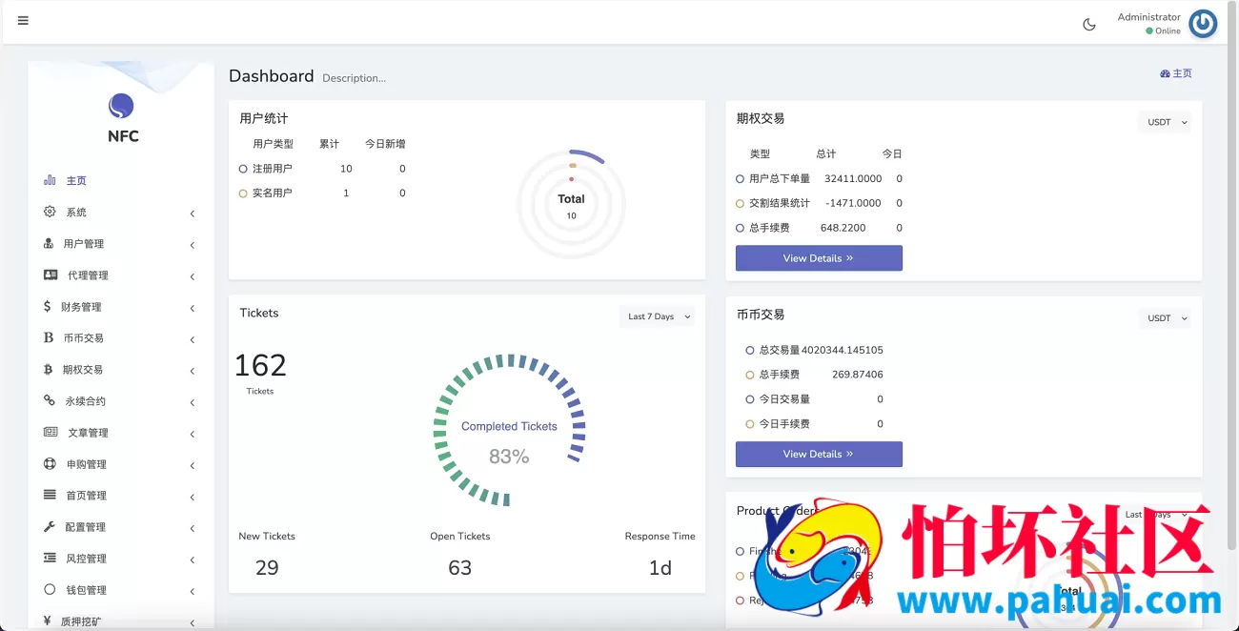The height and width of the screenshot is (631, 1239).
Task: Open the 文章管理 sidebar menu item
Action: pyautogui.click(x=121, y=433)
